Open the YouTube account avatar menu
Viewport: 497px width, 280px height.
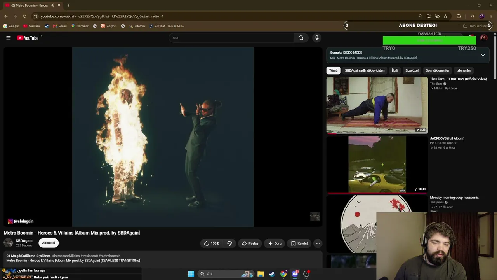(x=484, y=38)
